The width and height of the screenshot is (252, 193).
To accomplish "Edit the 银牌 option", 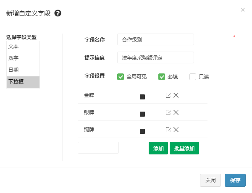I will [x=168, y=112].
